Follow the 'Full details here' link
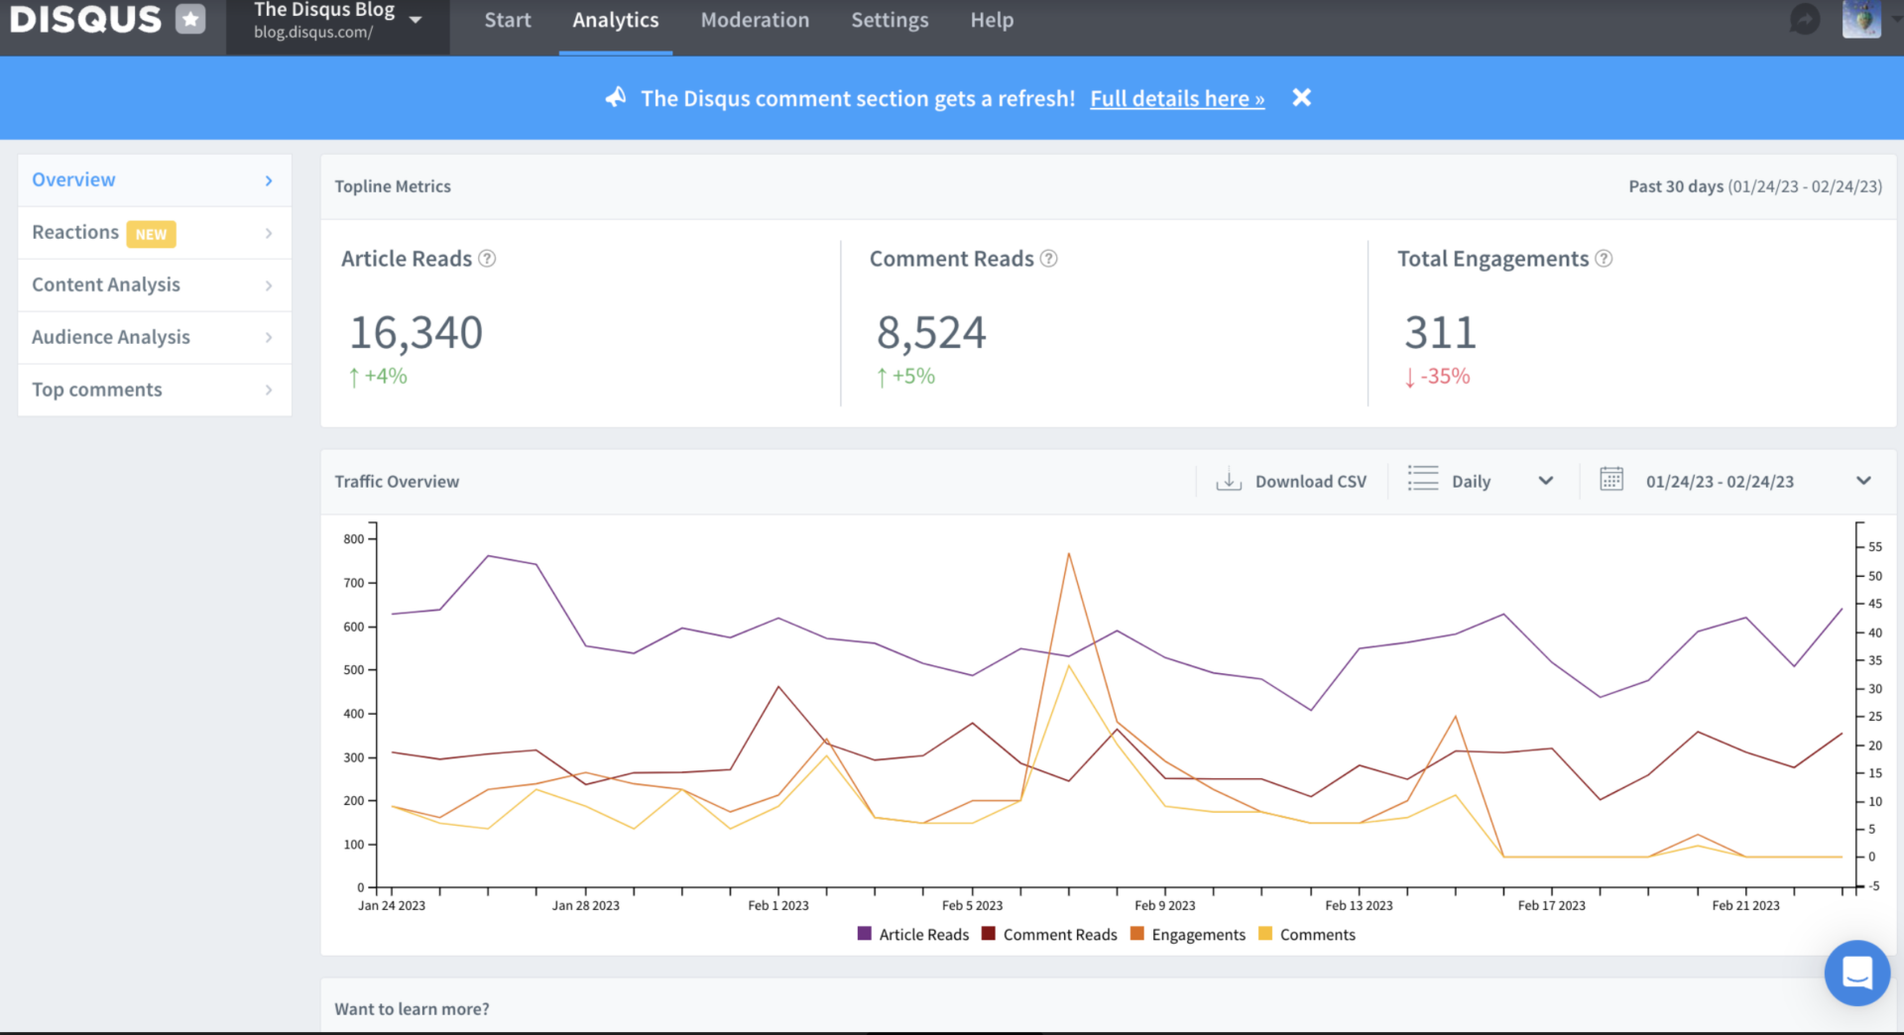The width and height of the screenshot is (1904, 1035). tap(1177, 98)
